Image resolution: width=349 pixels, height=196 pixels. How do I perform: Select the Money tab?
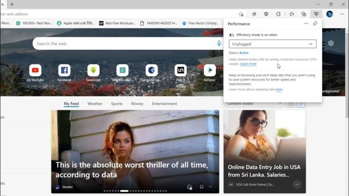(x=137, y=103)
